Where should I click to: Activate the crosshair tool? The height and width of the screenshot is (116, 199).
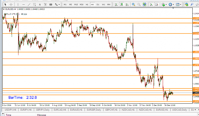click(11, 4)
